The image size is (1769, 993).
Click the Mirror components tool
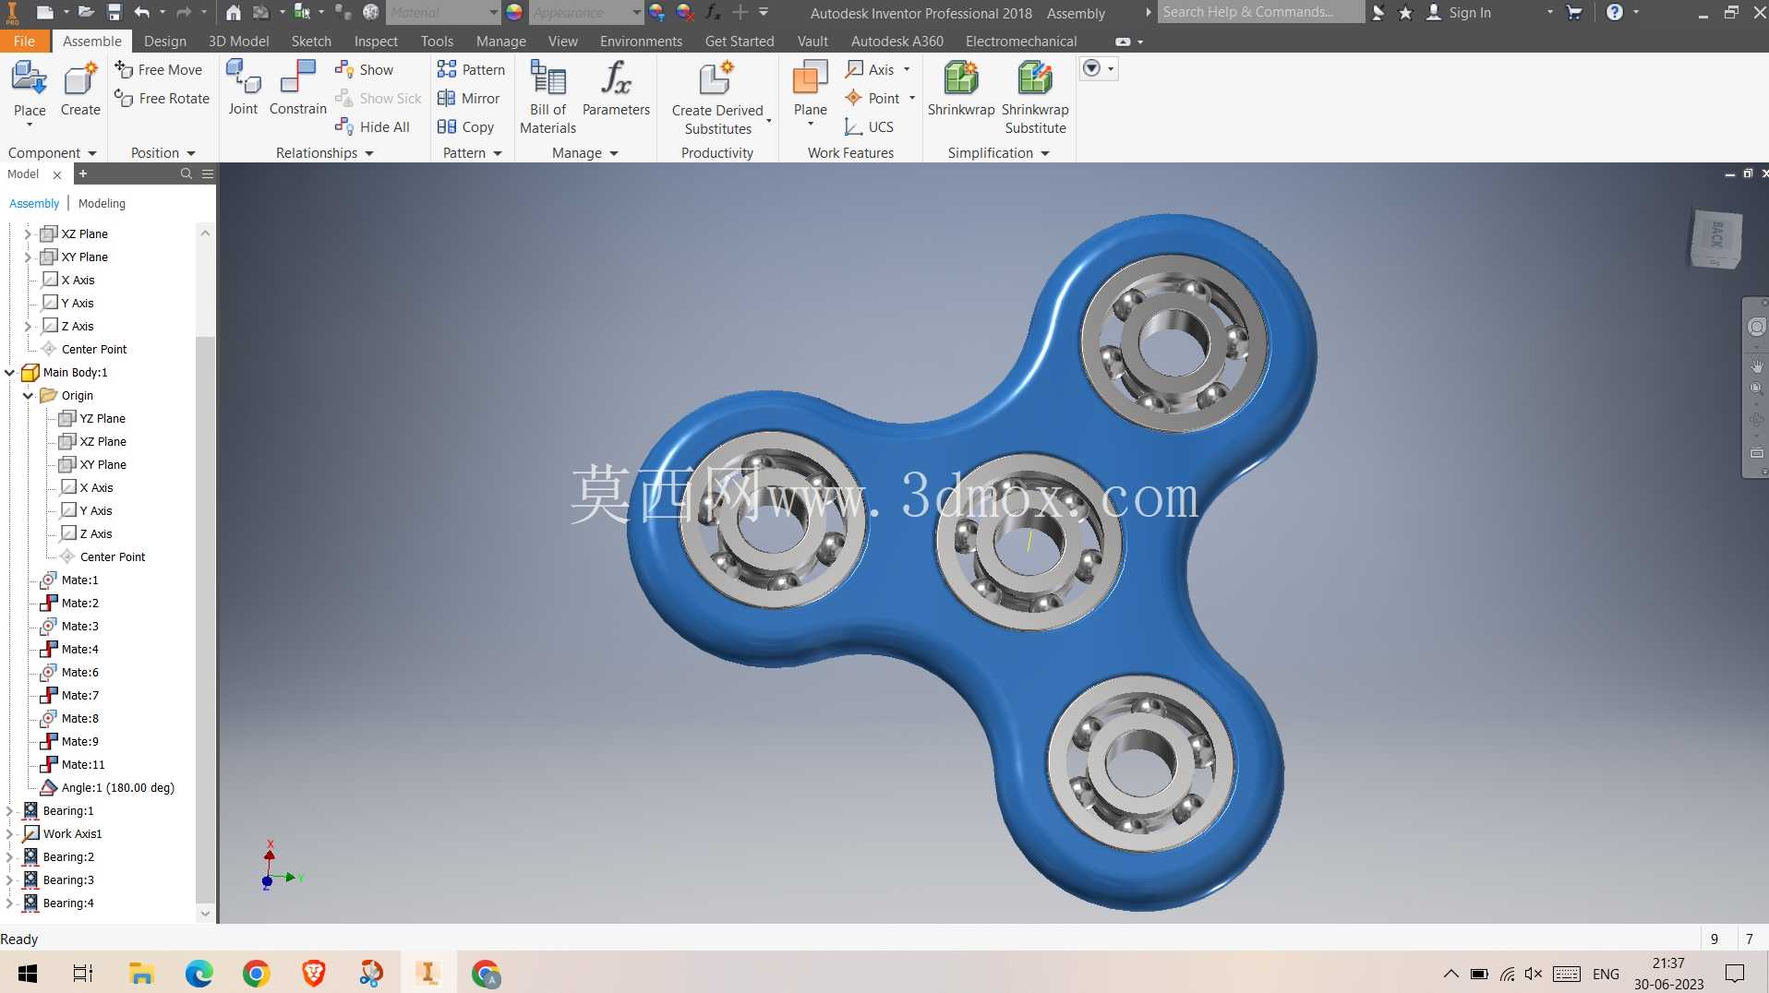(468, 98)
